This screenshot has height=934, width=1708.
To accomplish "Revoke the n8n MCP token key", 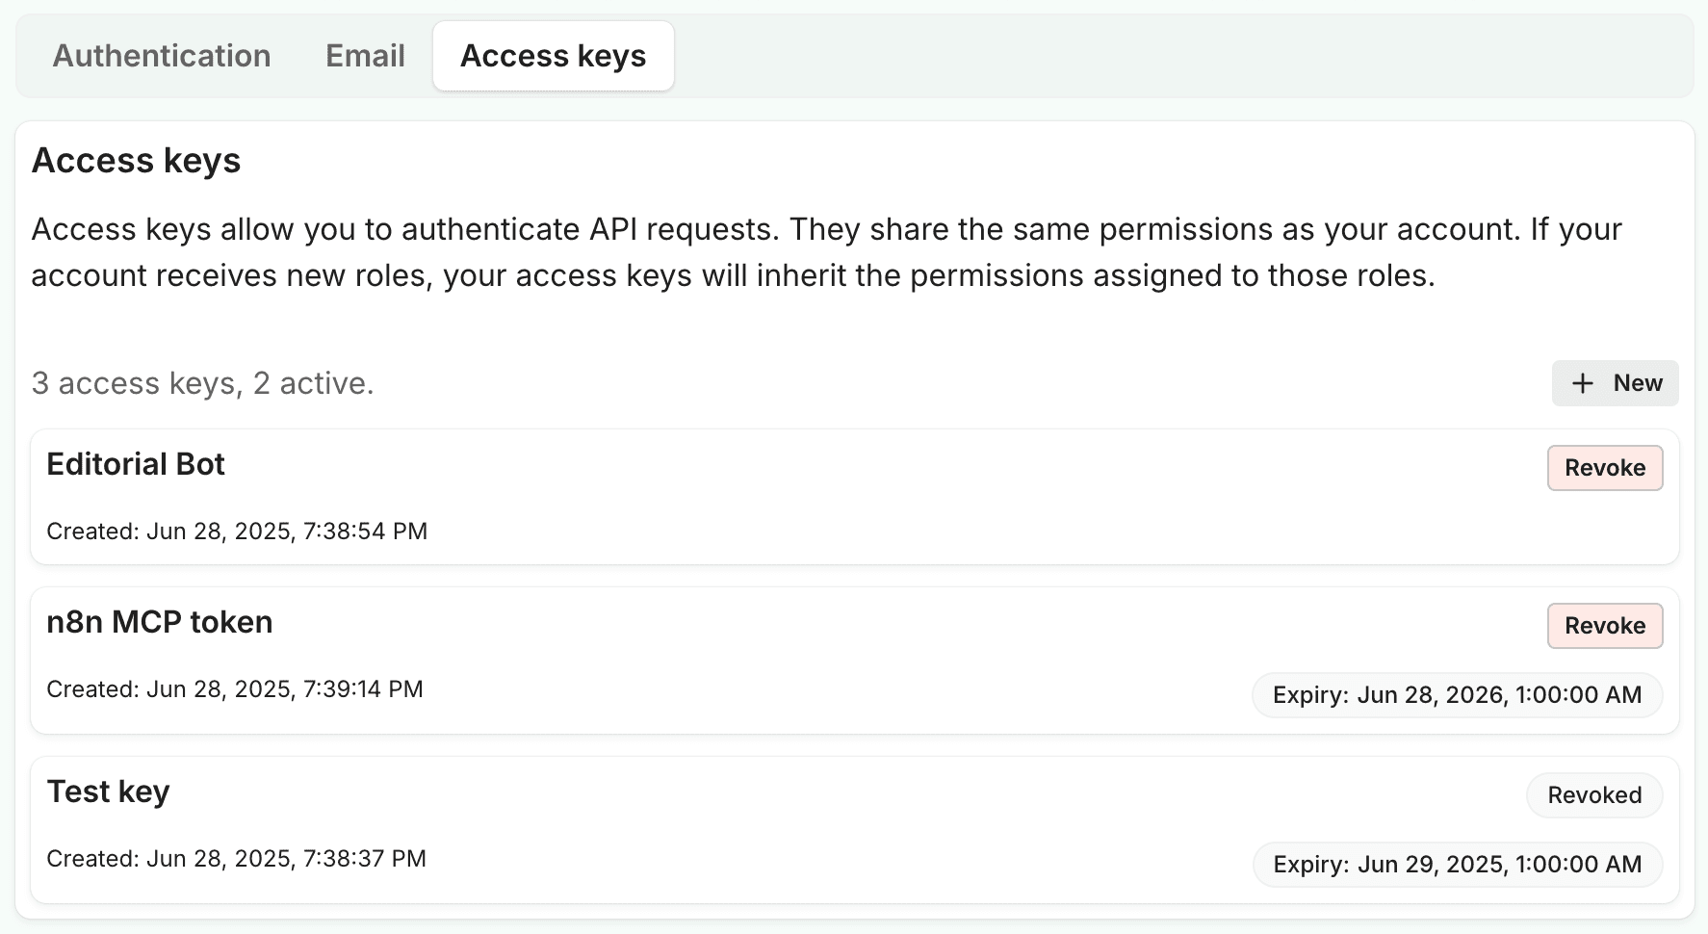I will pyautogui.click(x=1604, y=626).
